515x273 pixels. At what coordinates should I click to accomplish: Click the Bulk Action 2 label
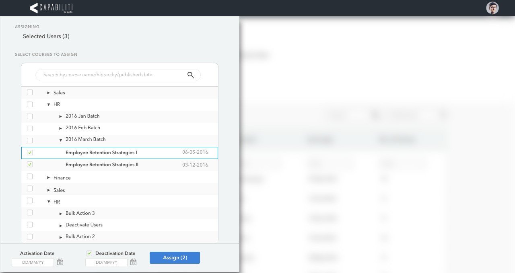pos(80,236)
